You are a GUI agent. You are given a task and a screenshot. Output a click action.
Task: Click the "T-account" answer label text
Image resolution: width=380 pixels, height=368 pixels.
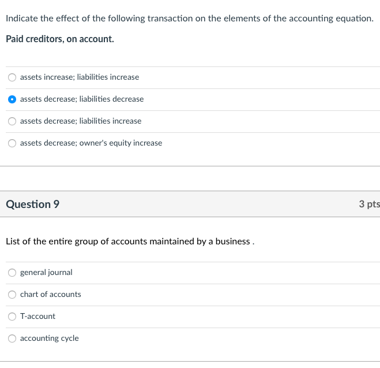pyautogui.click(x=37, y=317)
